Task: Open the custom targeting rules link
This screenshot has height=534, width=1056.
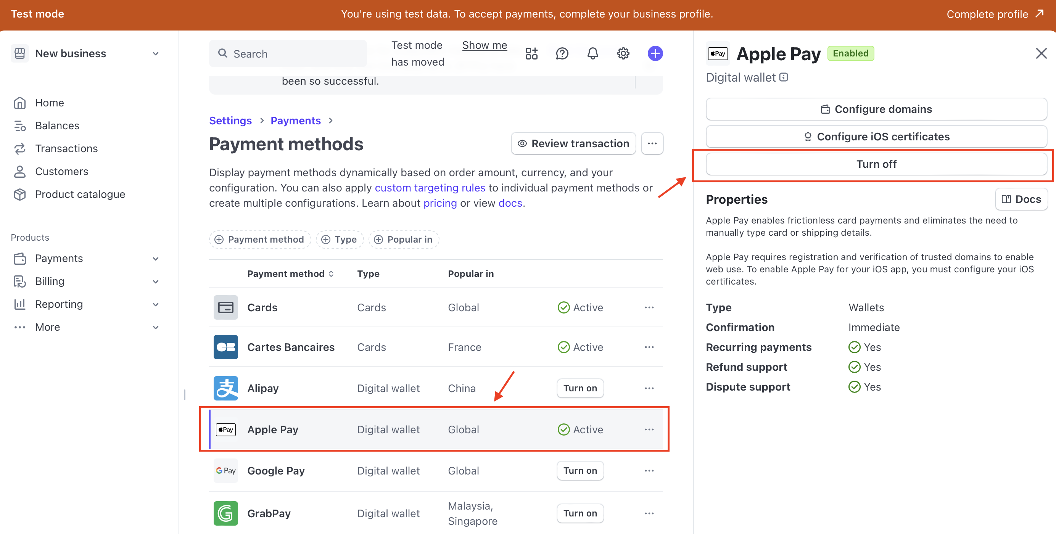Action: point(430,188)
